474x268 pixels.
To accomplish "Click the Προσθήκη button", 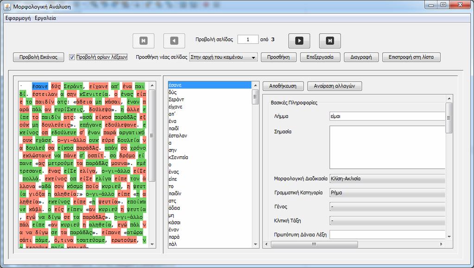I will (x=278, y=57).
